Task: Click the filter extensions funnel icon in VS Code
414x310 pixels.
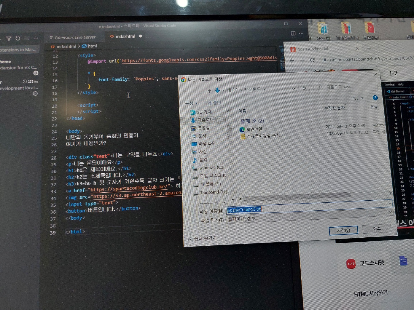Action: (9, 38)
